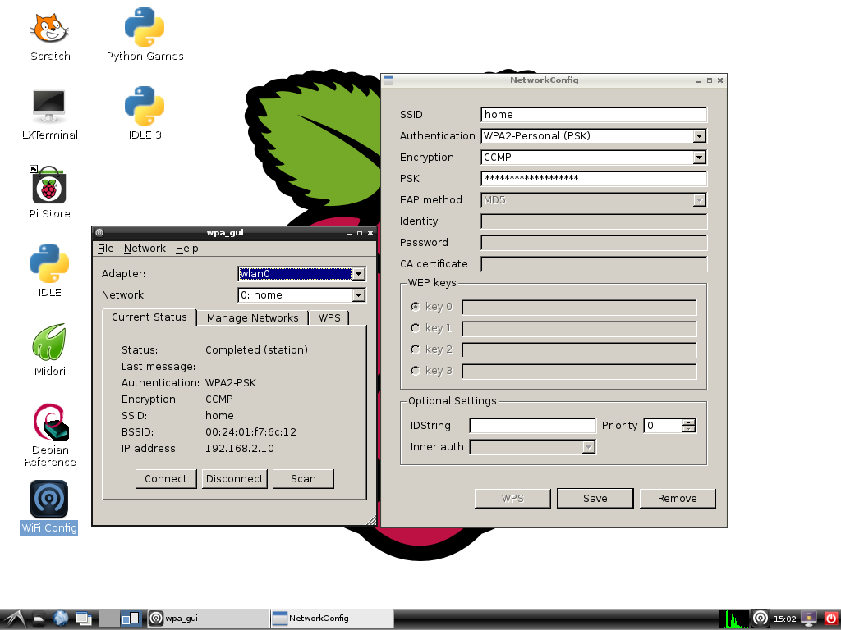Select WEP key 0 radio button
This screenshot has height=630, width=841.
click(416, 307)
